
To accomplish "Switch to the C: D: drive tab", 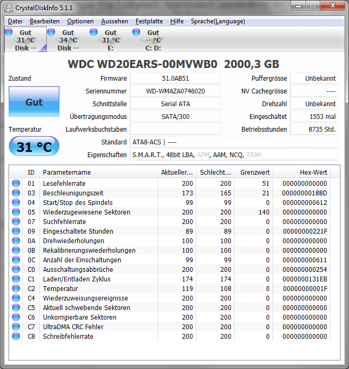I will tap(153, 40).
